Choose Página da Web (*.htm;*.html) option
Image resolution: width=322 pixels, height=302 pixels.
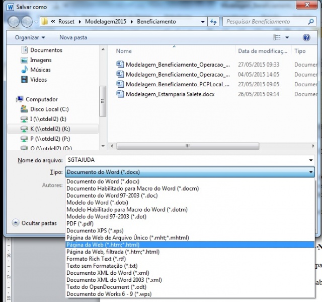pyautogui.click(x=190, y=245)
